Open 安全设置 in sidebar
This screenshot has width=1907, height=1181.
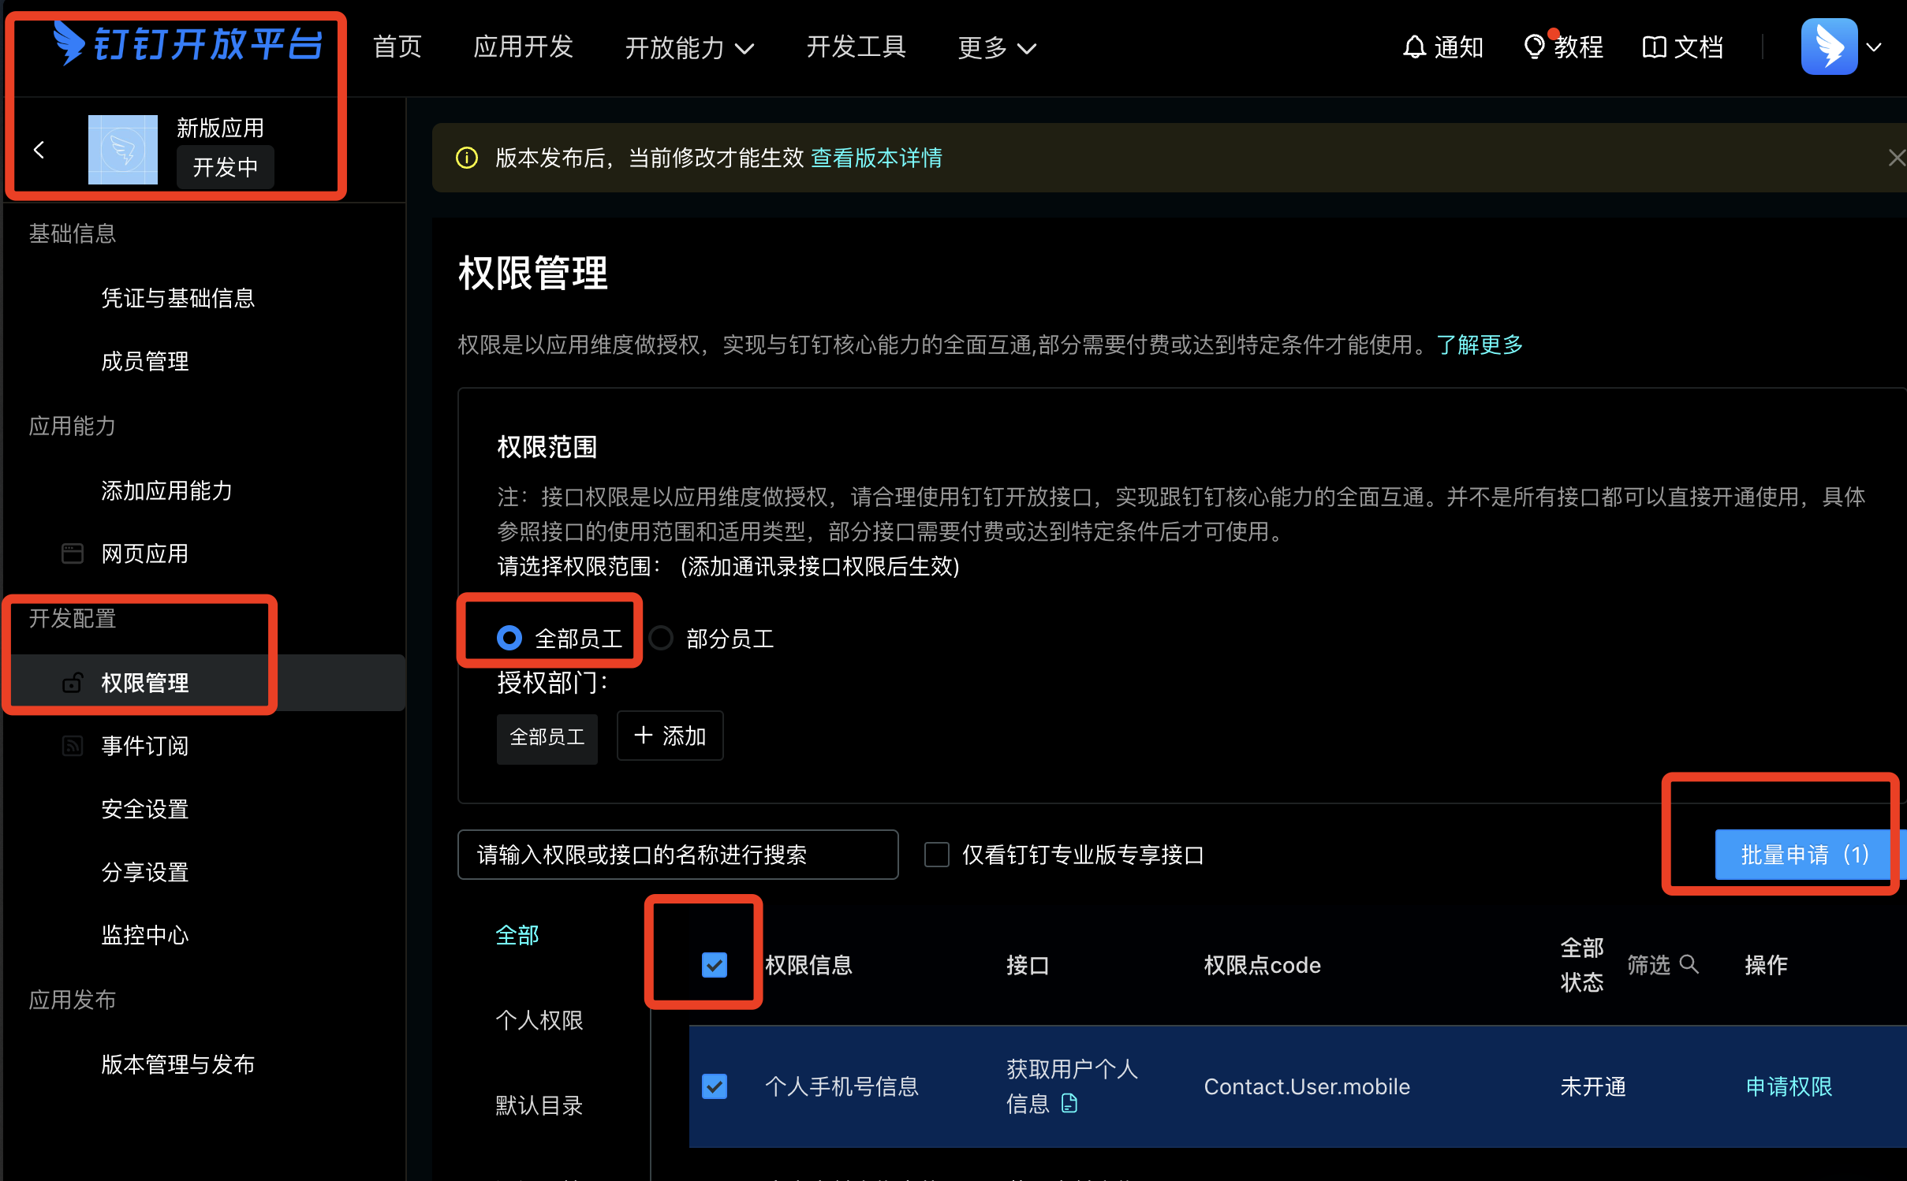[x=145, y=809]
